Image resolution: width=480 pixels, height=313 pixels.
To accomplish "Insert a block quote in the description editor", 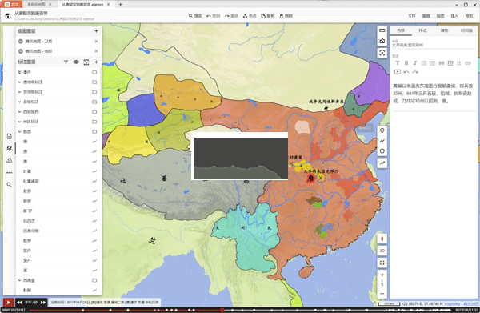I will click(441, 63).
